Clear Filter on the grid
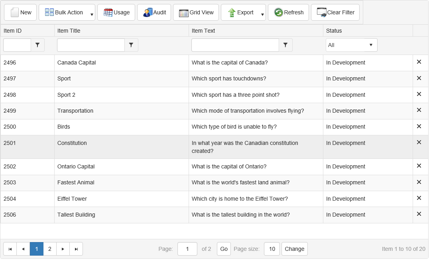 pos(335,12)
